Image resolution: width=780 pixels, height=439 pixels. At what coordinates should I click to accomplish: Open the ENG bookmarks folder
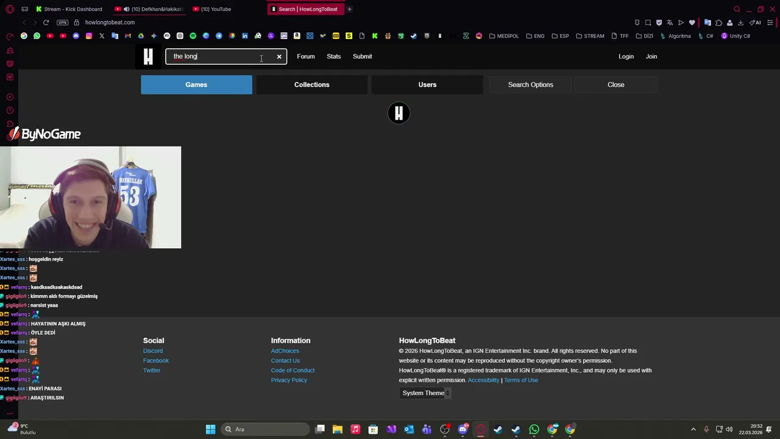pos(535,36)
